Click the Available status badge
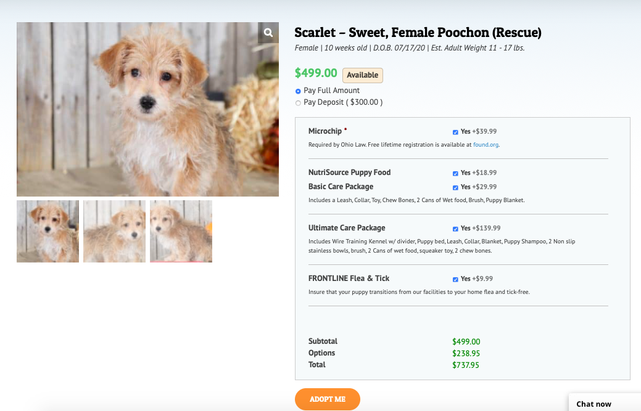The width and height of the screenshot is (641, 411). (x=362, y=75)
